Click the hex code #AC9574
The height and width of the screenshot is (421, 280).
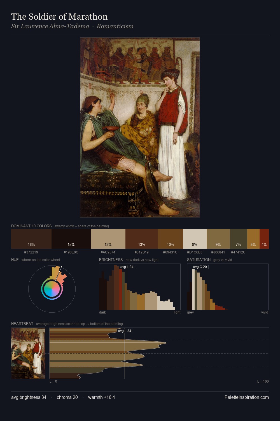(x=108, y=252)
